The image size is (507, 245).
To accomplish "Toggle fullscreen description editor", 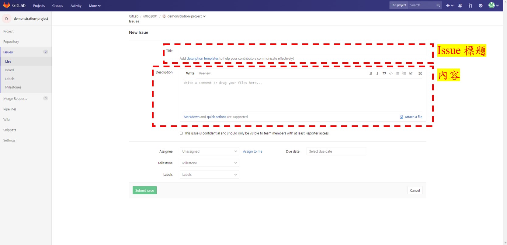I will point(420,73).
